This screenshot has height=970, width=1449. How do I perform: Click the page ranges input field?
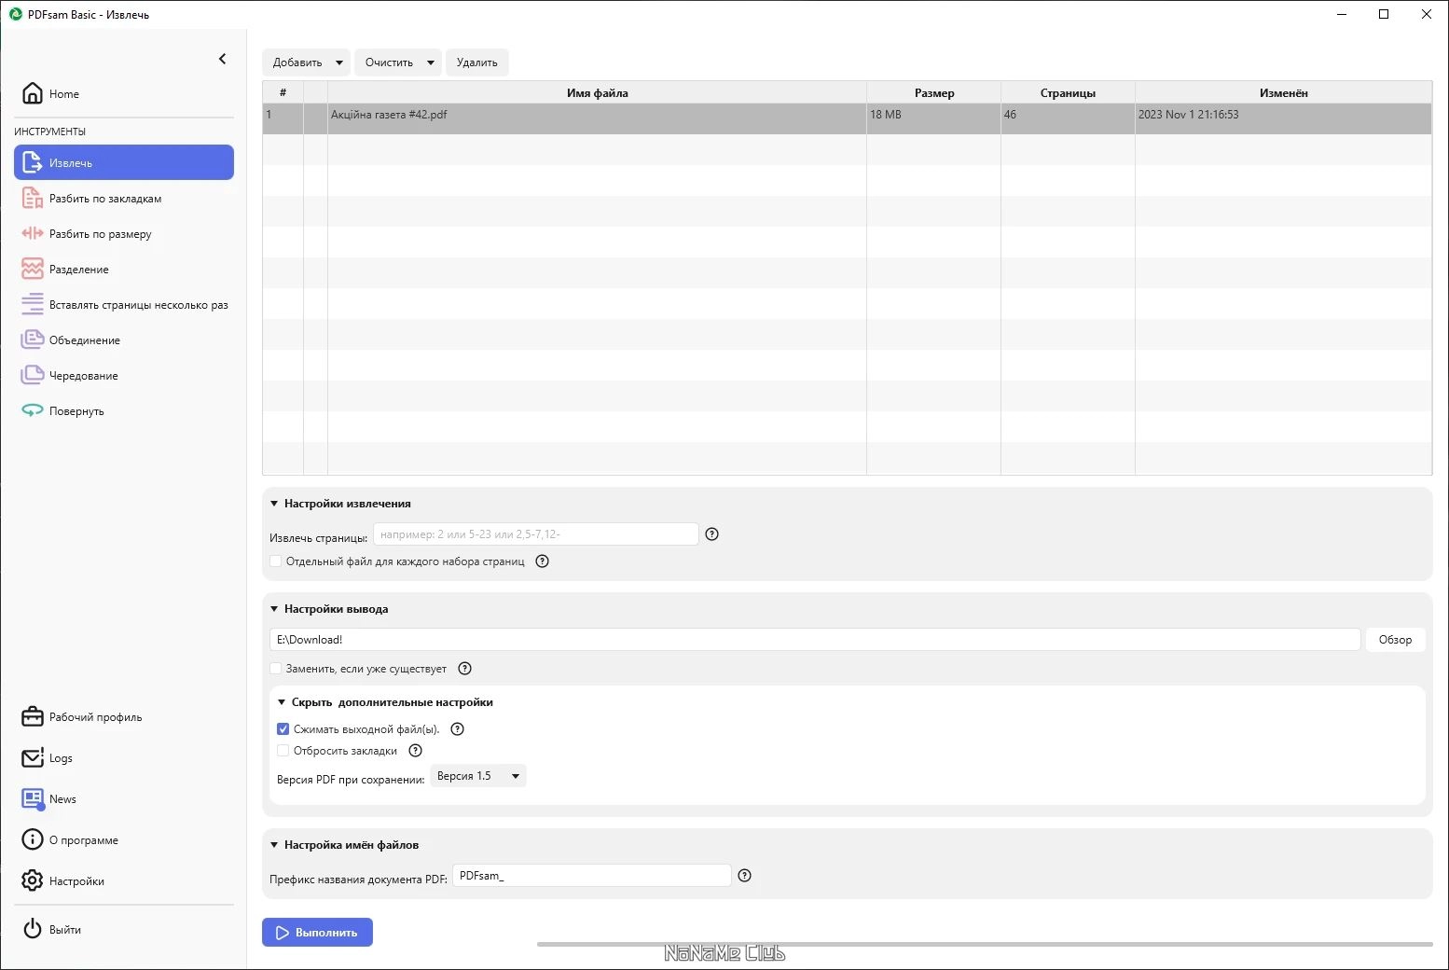[x=536, y=534]
